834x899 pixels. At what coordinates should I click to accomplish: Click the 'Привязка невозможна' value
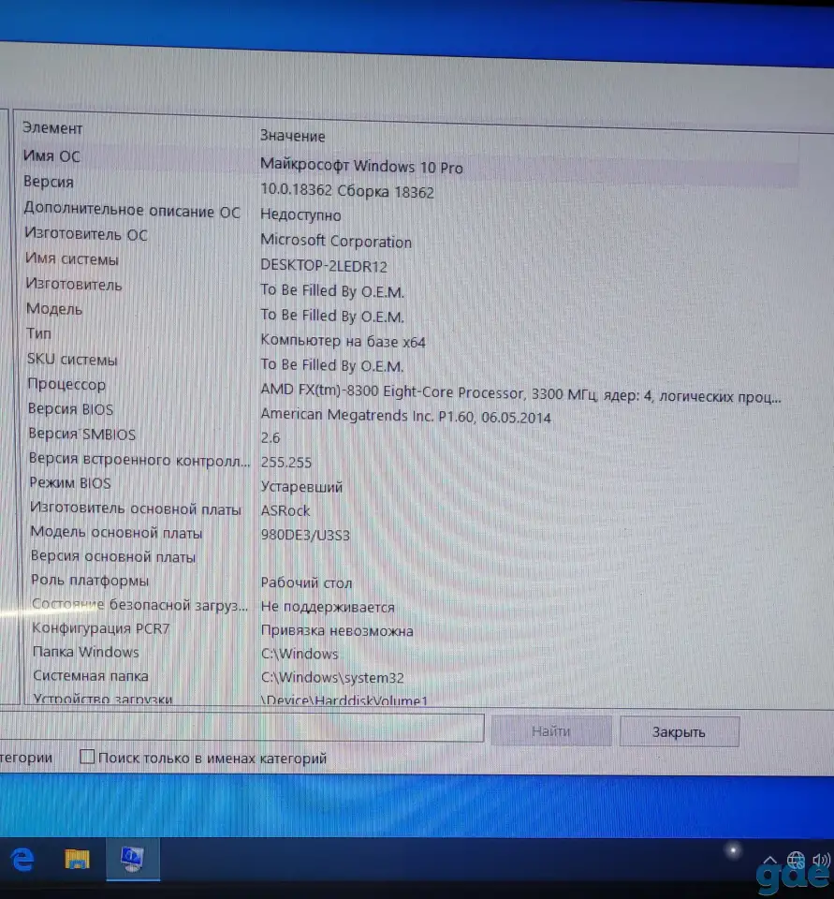[337, 630]
